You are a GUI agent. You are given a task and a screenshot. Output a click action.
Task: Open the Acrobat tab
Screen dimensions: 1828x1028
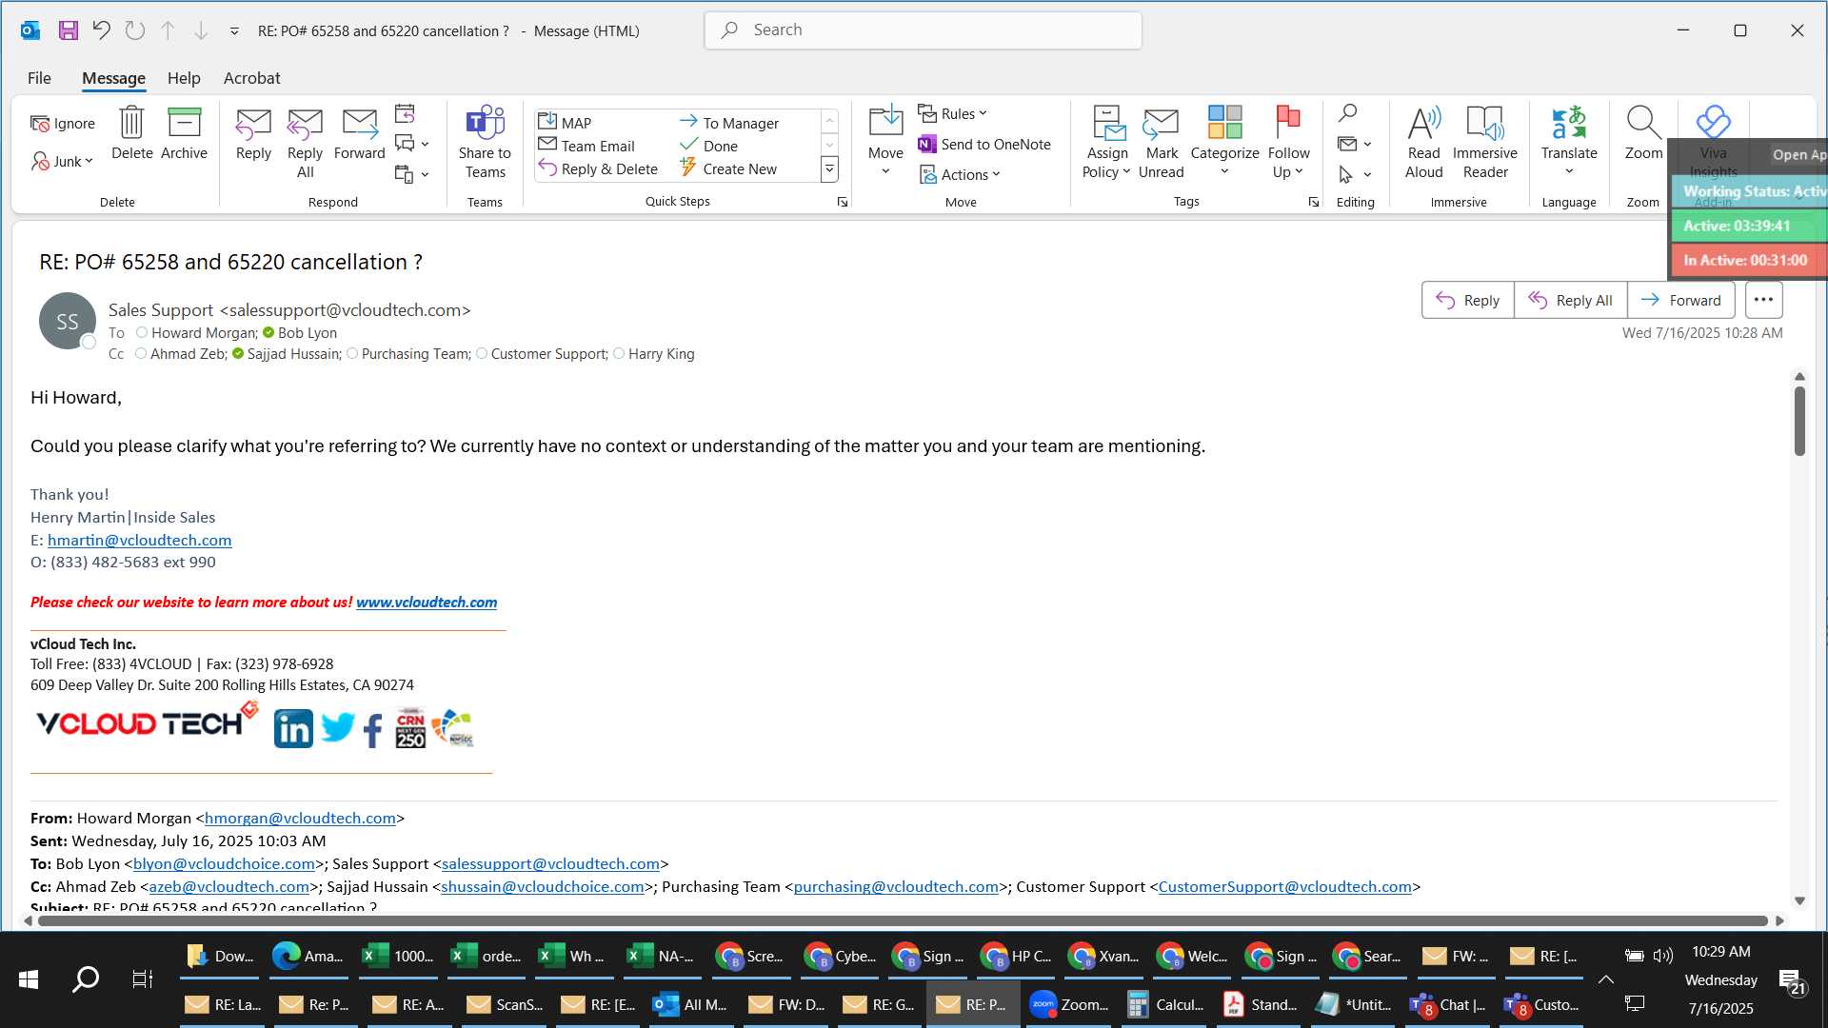coord(251,78)
